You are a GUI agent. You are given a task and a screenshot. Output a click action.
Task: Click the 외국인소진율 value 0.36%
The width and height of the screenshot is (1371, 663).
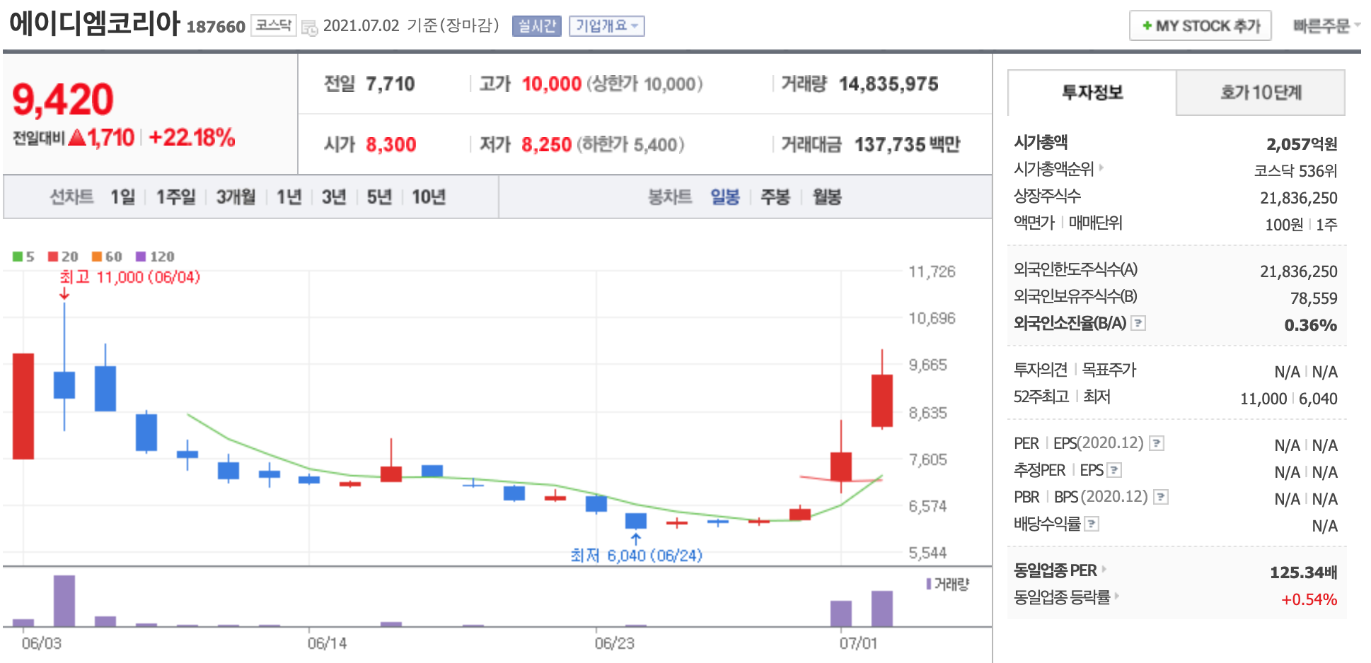pyautogui.click(x=1311, y=325)
